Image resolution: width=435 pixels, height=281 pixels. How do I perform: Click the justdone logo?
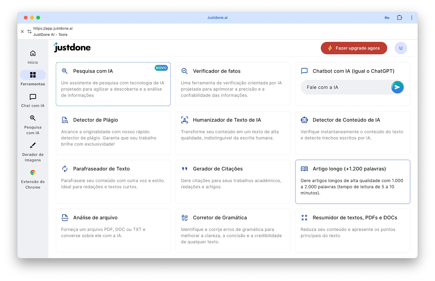pos(72,47)
